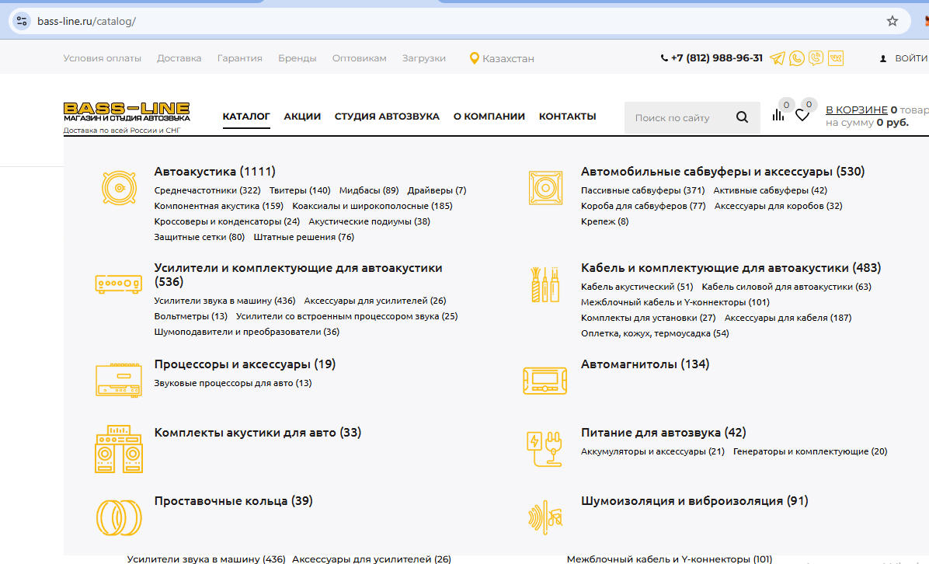Click the subwoofer category icon

click(x=545, y=188)
